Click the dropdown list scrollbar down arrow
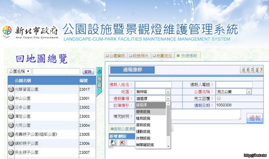This screenshot has height=159, width=269. (168, 146)
